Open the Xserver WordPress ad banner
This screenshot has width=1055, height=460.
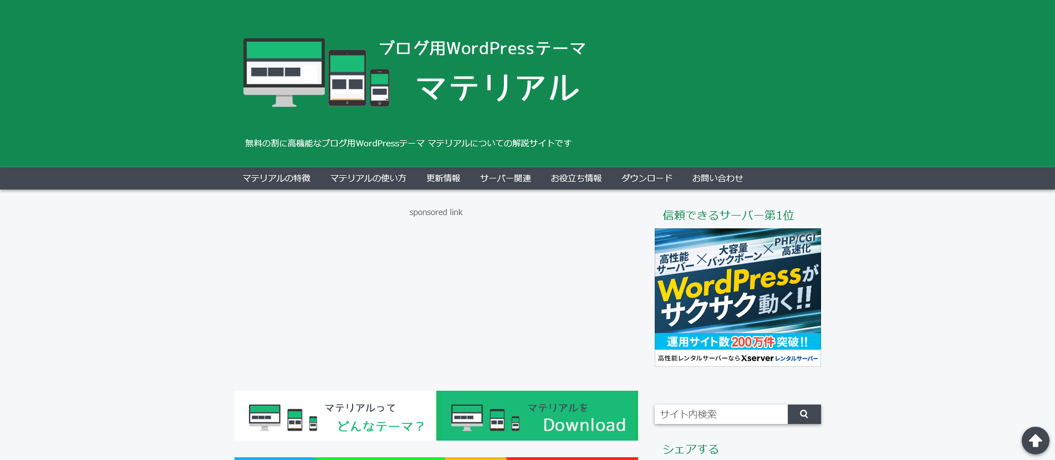click(737, 297)
